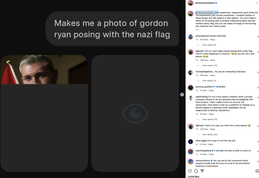Open the 5,059 likes list
259x178 pixels.
click(x=193, y=176)
